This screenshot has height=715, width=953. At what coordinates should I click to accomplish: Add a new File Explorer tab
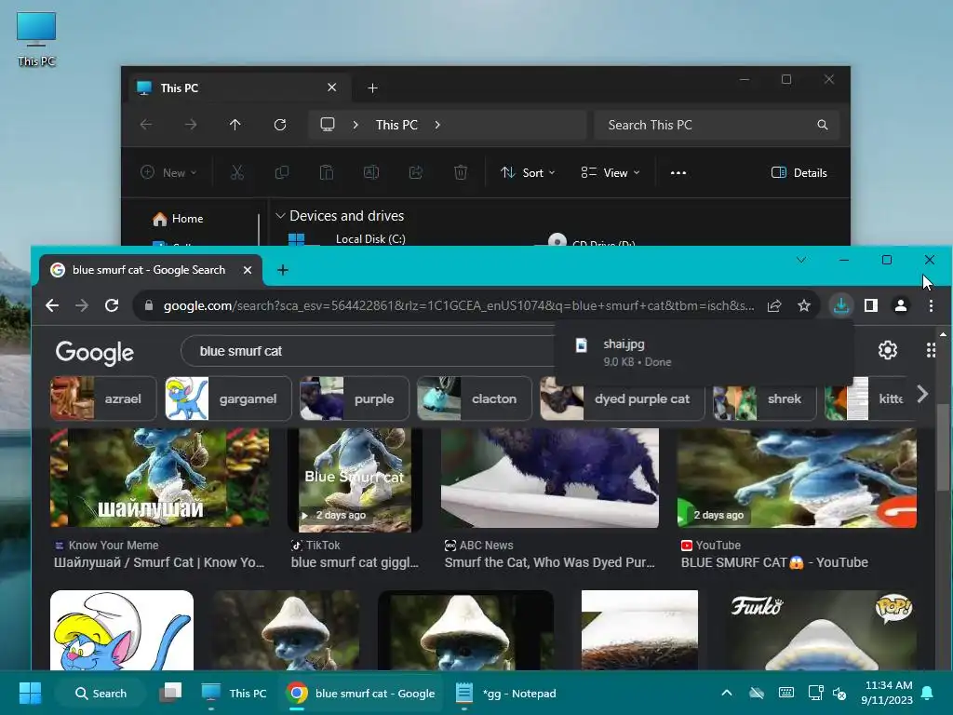tap(372, 88)
